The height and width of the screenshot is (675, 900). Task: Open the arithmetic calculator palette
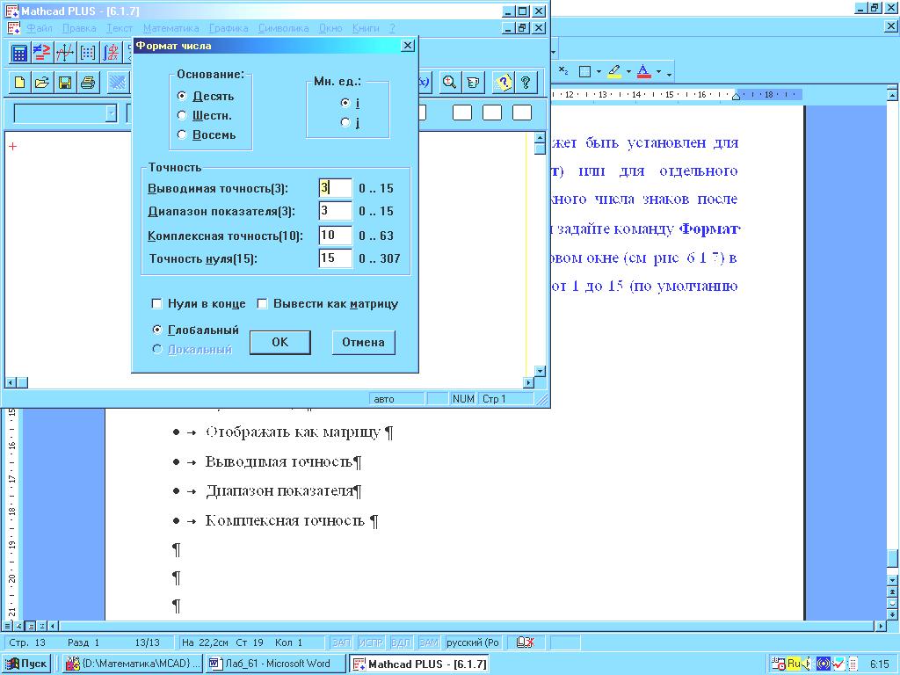(x=19, y=53)
